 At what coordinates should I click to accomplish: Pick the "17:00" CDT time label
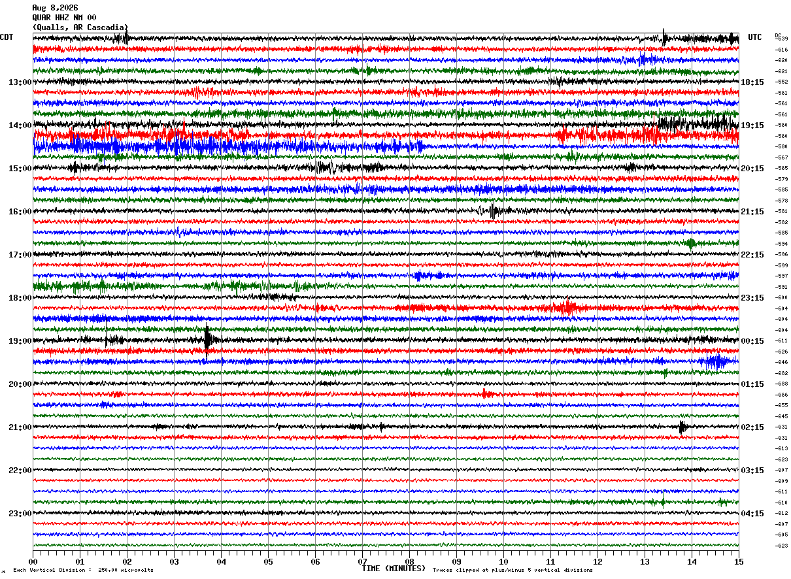20,255
